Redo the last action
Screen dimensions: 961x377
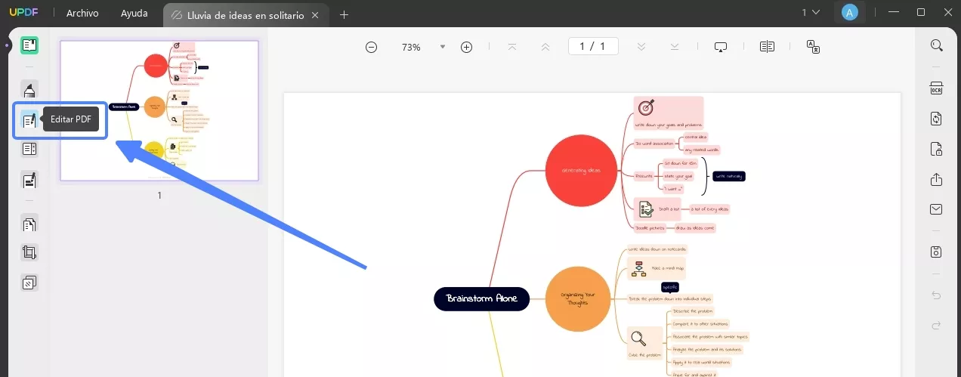click(937, 326)
